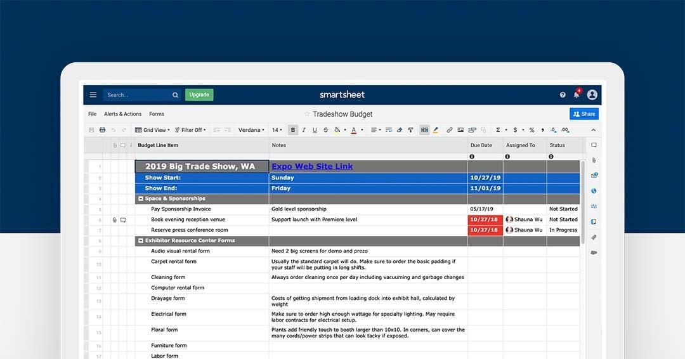685x359 pixels.
Task: Click the insert hyperlink icon
Action: [450, 130]
